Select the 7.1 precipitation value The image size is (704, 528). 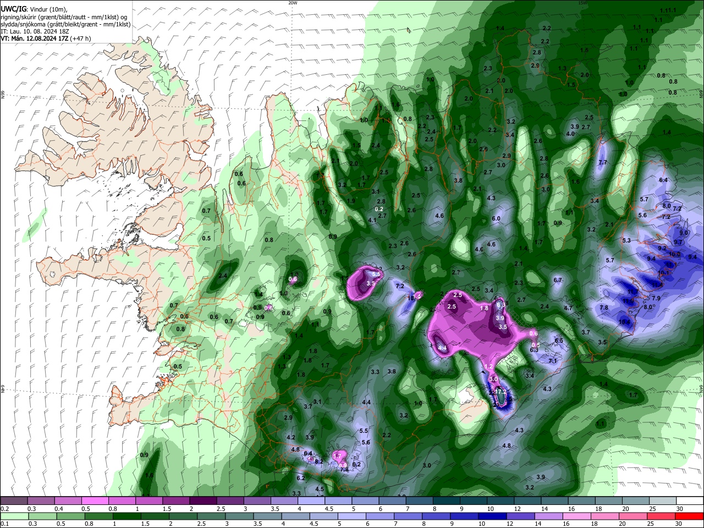[x=553, y=361]
